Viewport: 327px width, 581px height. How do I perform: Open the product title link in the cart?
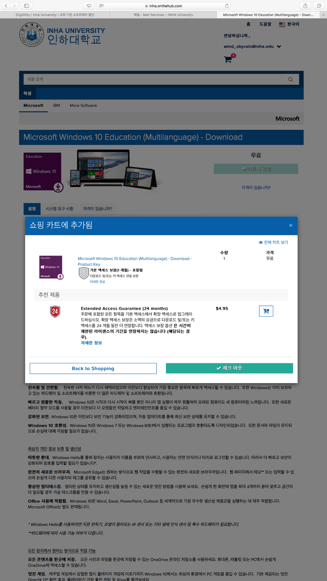pyautogui.click(x=135, y=261)
